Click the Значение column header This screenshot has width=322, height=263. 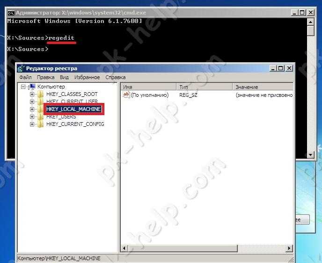click(x=263, y=87)
